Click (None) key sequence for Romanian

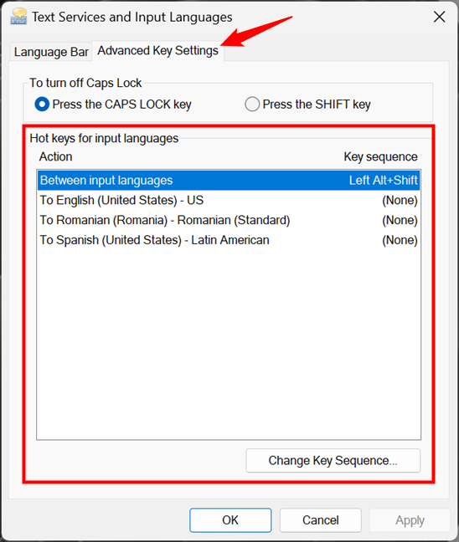click(400, 220)
